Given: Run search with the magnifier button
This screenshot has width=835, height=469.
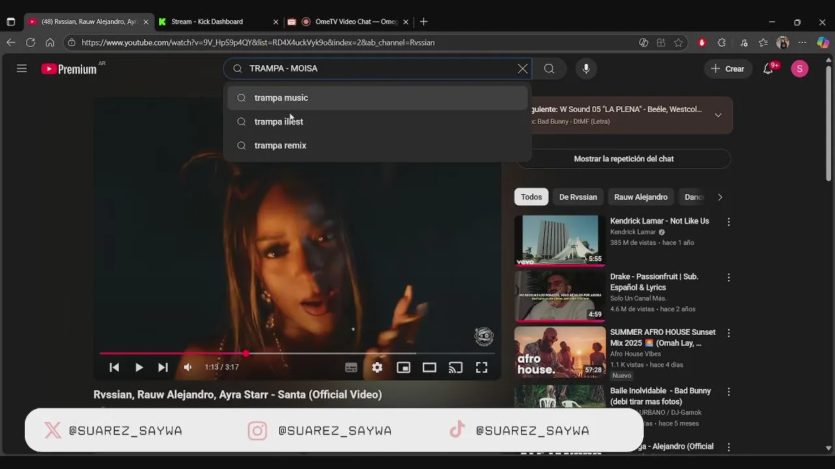Looking at the screenshot, I should pos(549,68).
